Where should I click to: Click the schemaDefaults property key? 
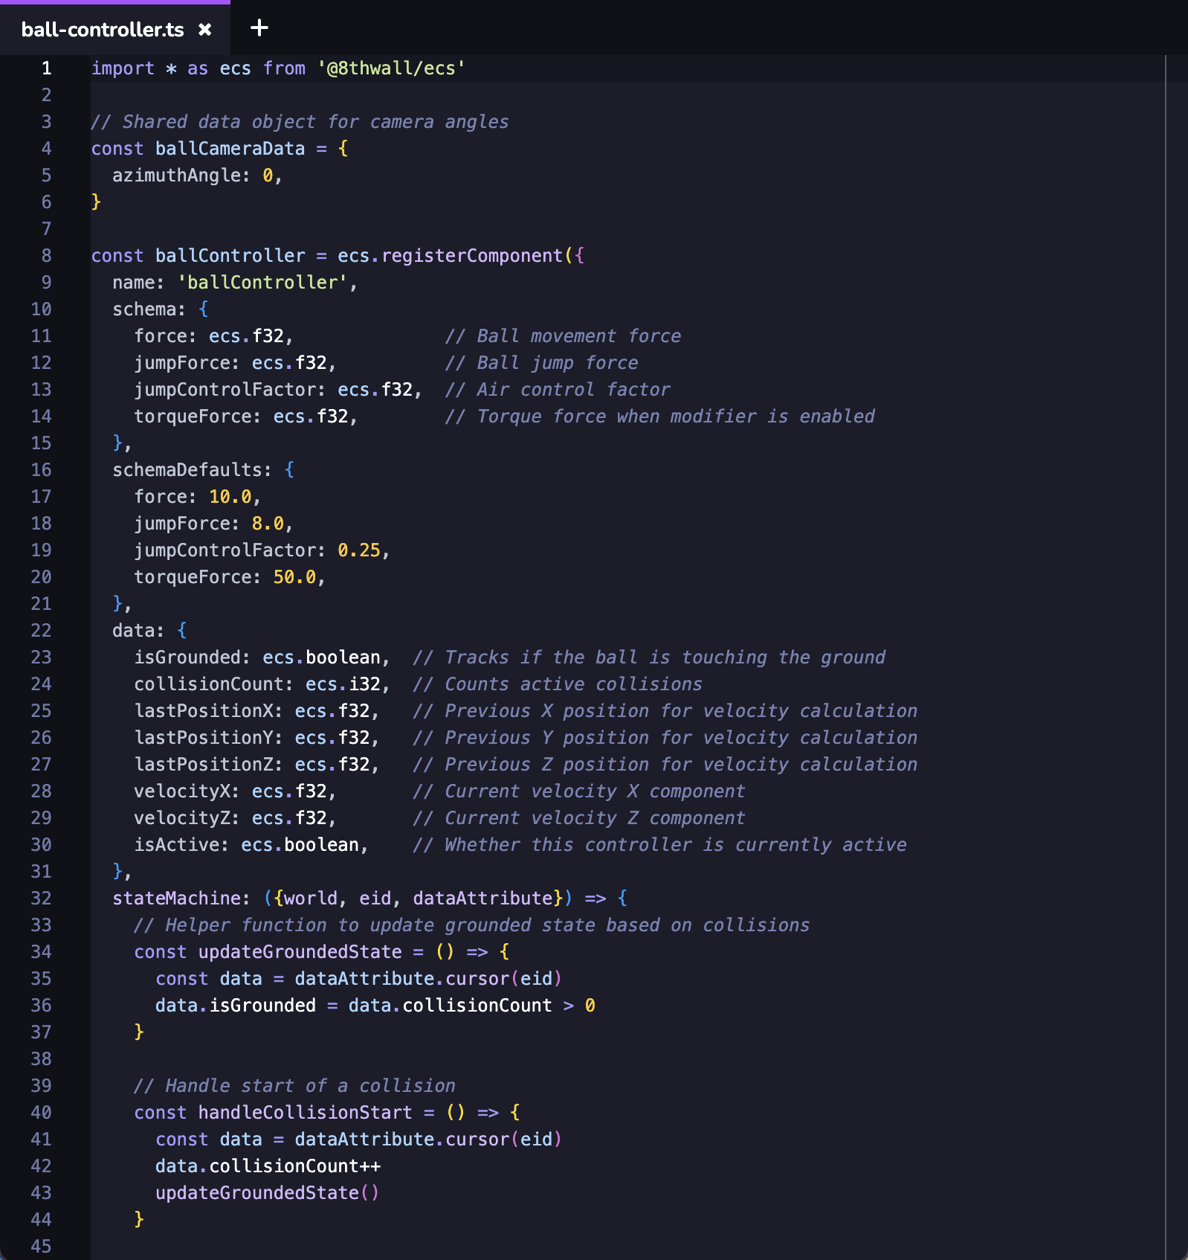click(192, 470)
